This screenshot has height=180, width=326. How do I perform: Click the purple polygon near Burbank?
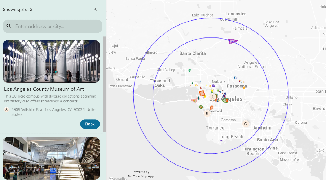pos(213,86)
